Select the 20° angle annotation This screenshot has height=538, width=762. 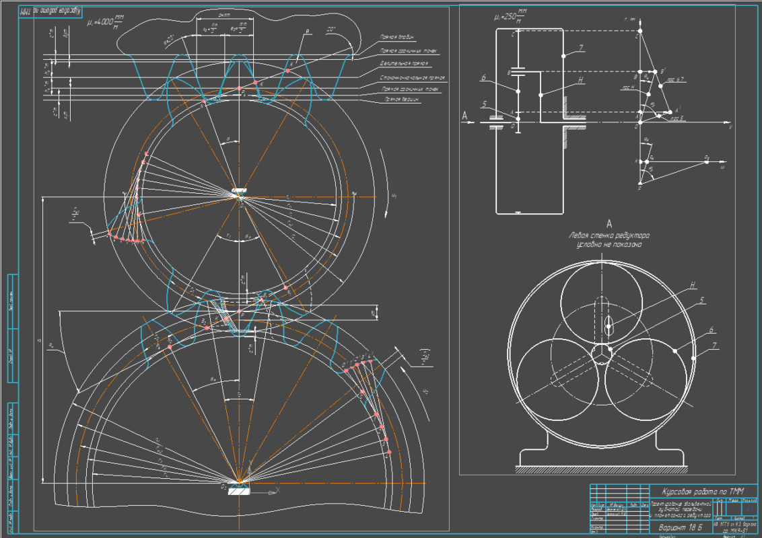tap(331, 30)
